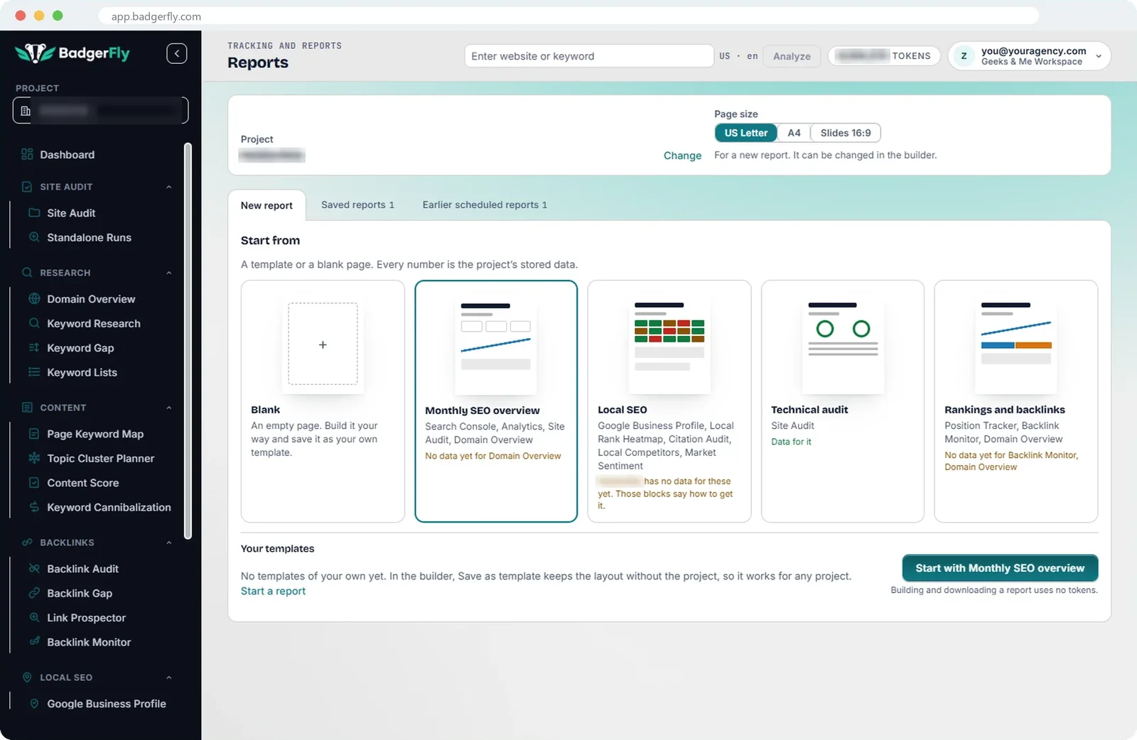Select US Letter page size
The height and width of the screenshot is (740, 1137).
click(x=745, y=133)
